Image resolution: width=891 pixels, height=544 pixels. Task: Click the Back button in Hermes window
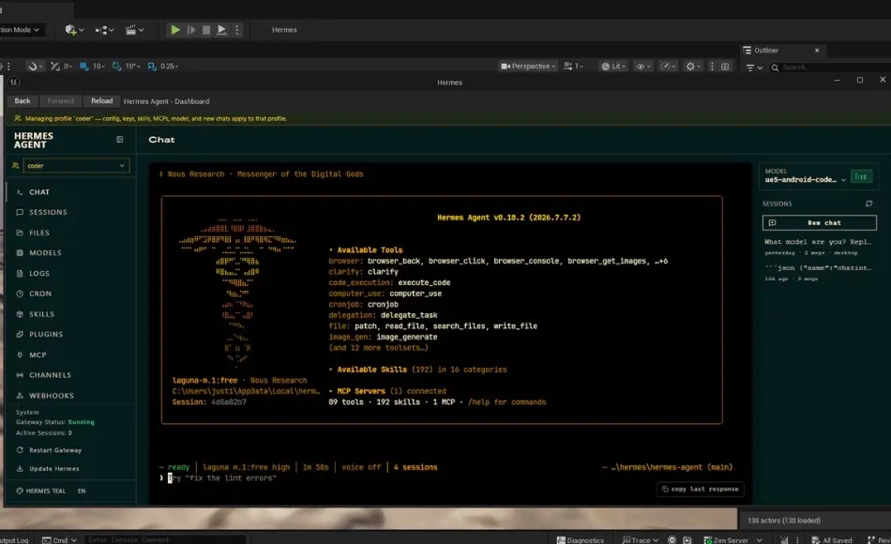23,100
